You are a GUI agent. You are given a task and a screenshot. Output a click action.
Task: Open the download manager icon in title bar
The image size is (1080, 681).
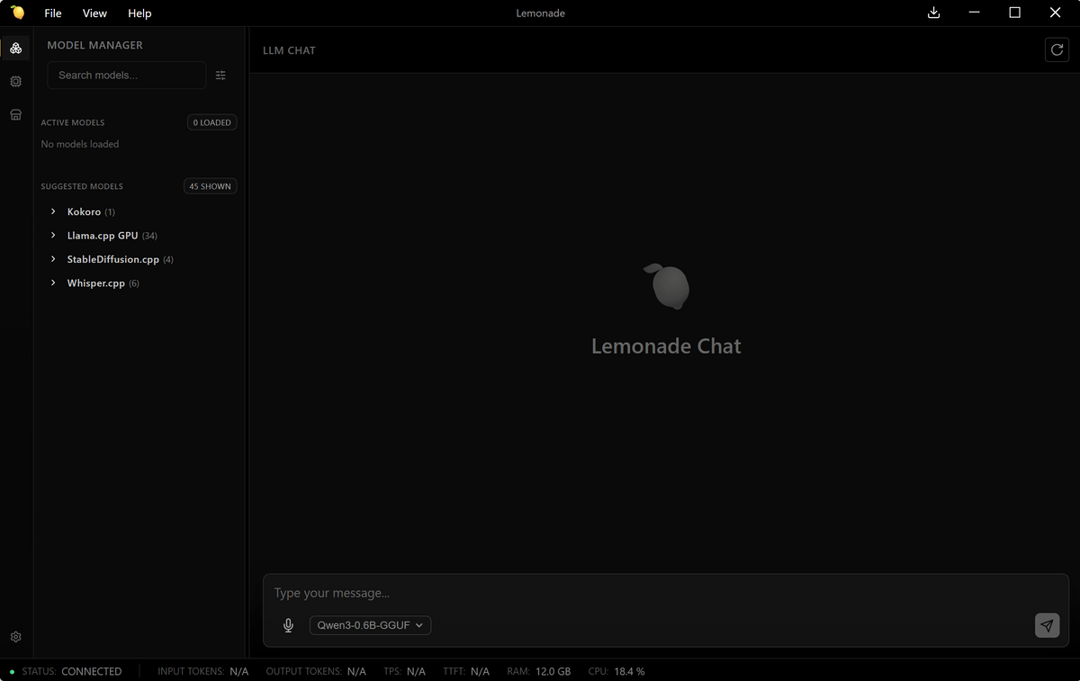pyautogui.click(x=933, y=13)
